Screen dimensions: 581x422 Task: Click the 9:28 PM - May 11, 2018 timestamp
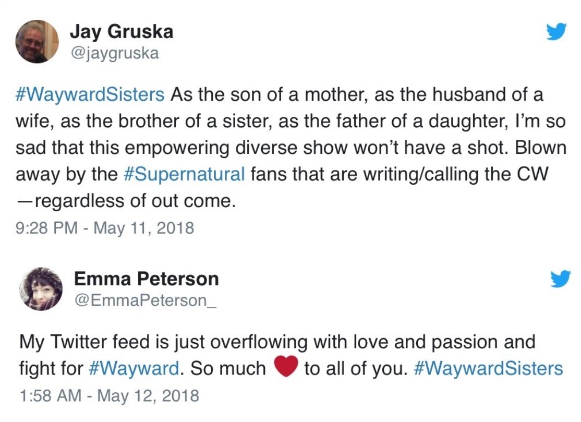105,228
